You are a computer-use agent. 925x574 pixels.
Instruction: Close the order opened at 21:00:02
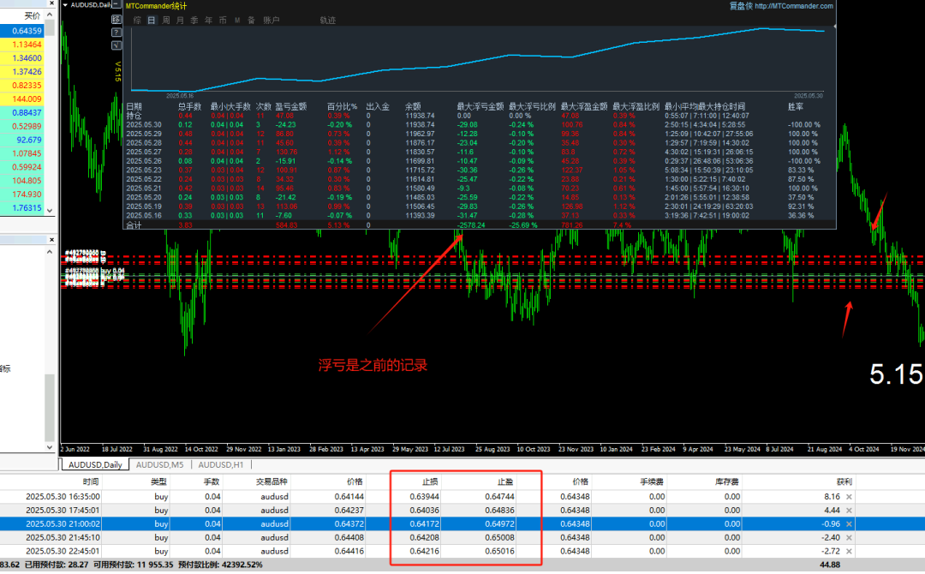(x=849, y=523)
